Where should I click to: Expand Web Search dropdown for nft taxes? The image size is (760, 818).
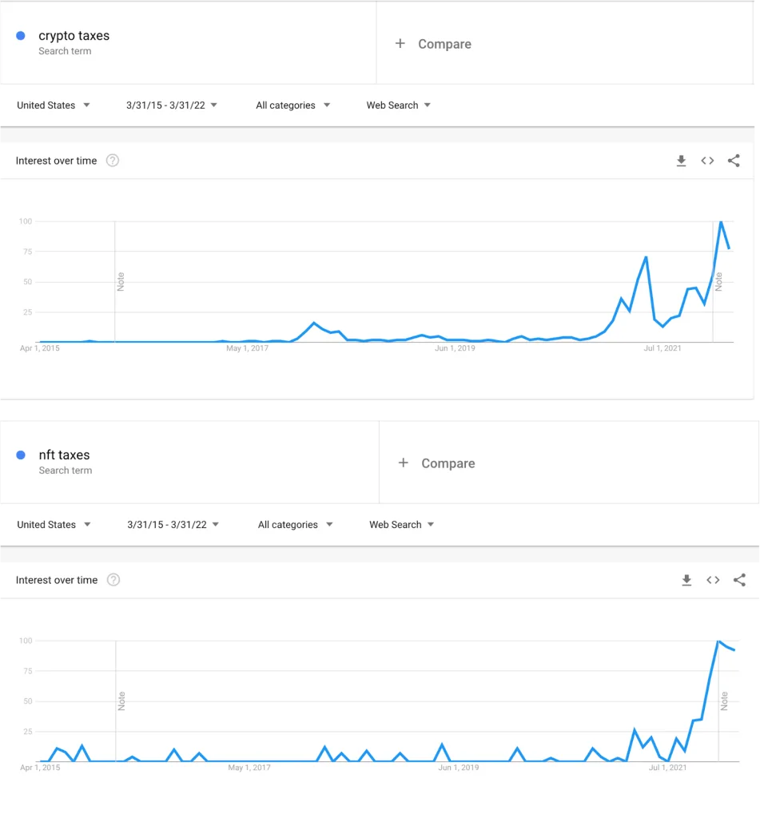tap(401, 525)
